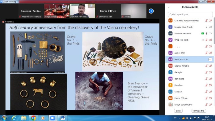Click the next video gallery arrow
The width and height of the screenshot is (215, 121).
point(151,11)
